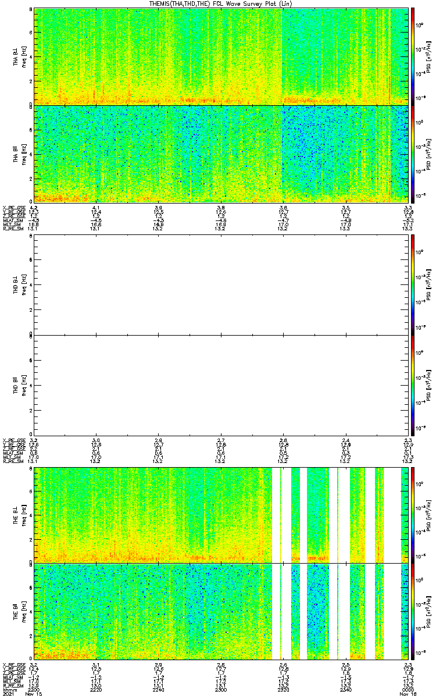This screenshot has height=698, width=436.
Task: Click the 2220 time tick label
Action: [x=97, y=689]
